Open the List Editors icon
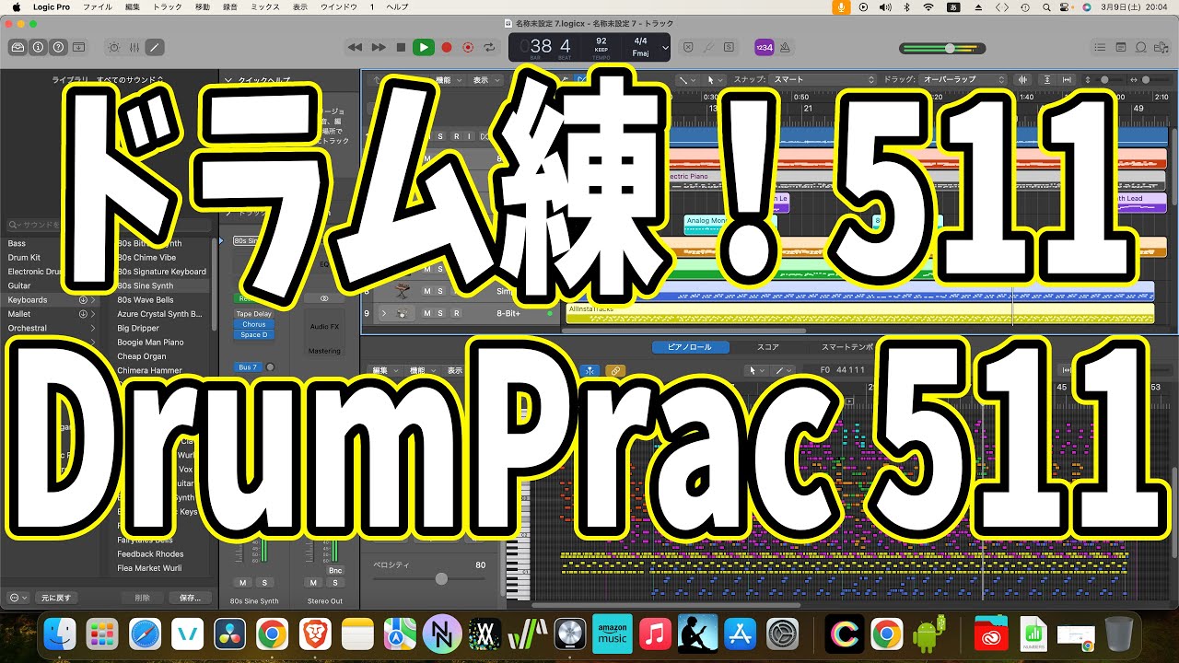 [x=1100, y=47]
